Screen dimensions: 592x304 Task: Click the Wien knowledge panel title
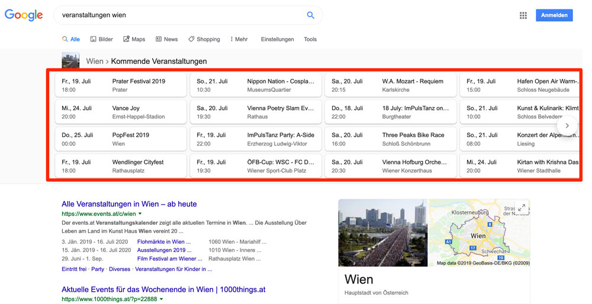click(359, 280)
